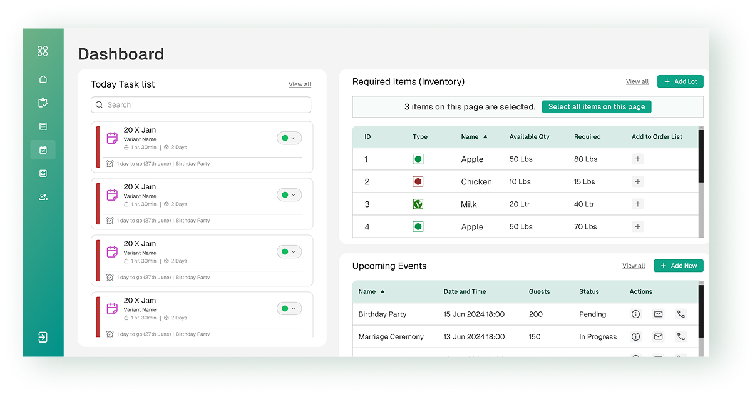This screenshot has width=755, height=397.
Task: Toggle the green type indicator for Apple row 1
Action: [418, 159]
